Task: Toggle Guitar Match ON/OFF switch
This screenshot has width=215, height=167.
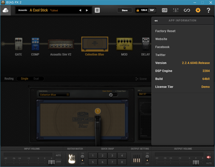Action: [x=83, y=158]
